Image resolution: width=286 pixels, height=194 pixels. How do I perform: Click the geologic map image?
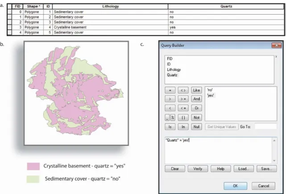coord(76,93)
